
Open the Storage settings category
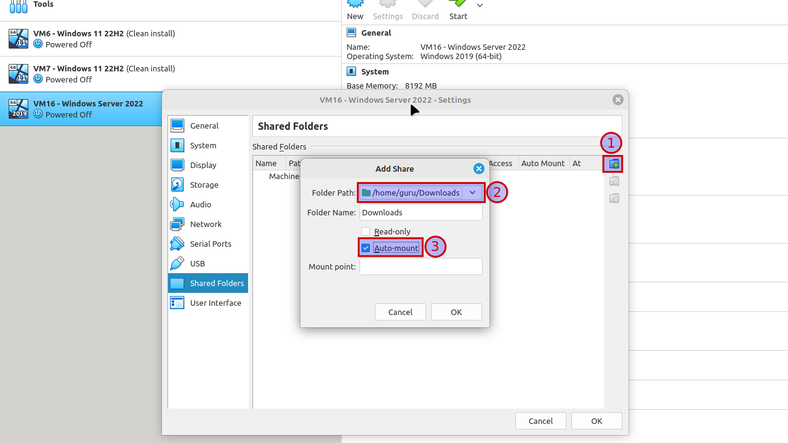(x=208, y=185)
